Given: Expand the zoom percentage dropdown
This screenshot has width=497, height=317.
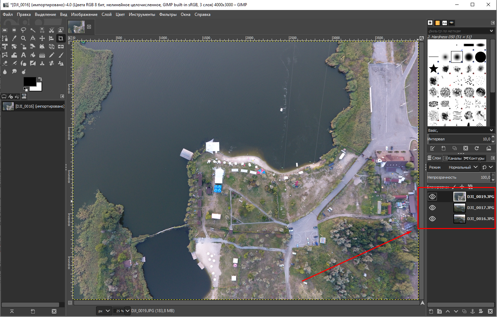Looking at the screenshot, I should click(x=127, y=311).
